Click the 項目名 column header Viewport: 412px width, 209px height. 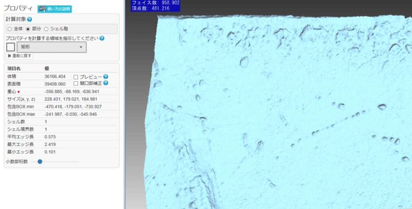pyautogui.click(x=14, y=69)
